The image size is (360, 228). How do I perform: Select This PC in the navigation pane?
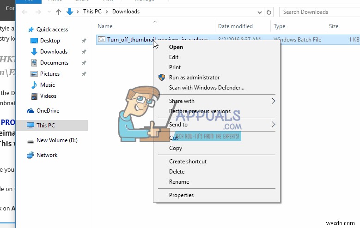point(52,126)
